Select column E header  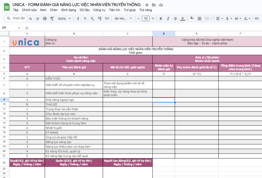pyautogui.click(x=197, y=34)
